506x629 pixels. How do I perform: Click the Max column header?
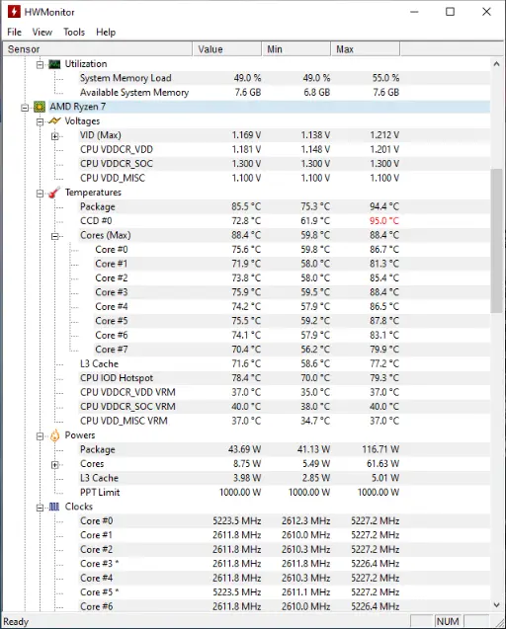[366, 49]
